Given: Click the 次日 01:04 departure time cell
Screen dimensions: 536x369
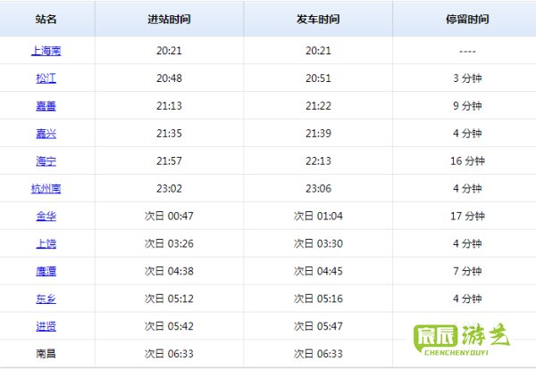Looking at the screenshot, I should 318,217.
